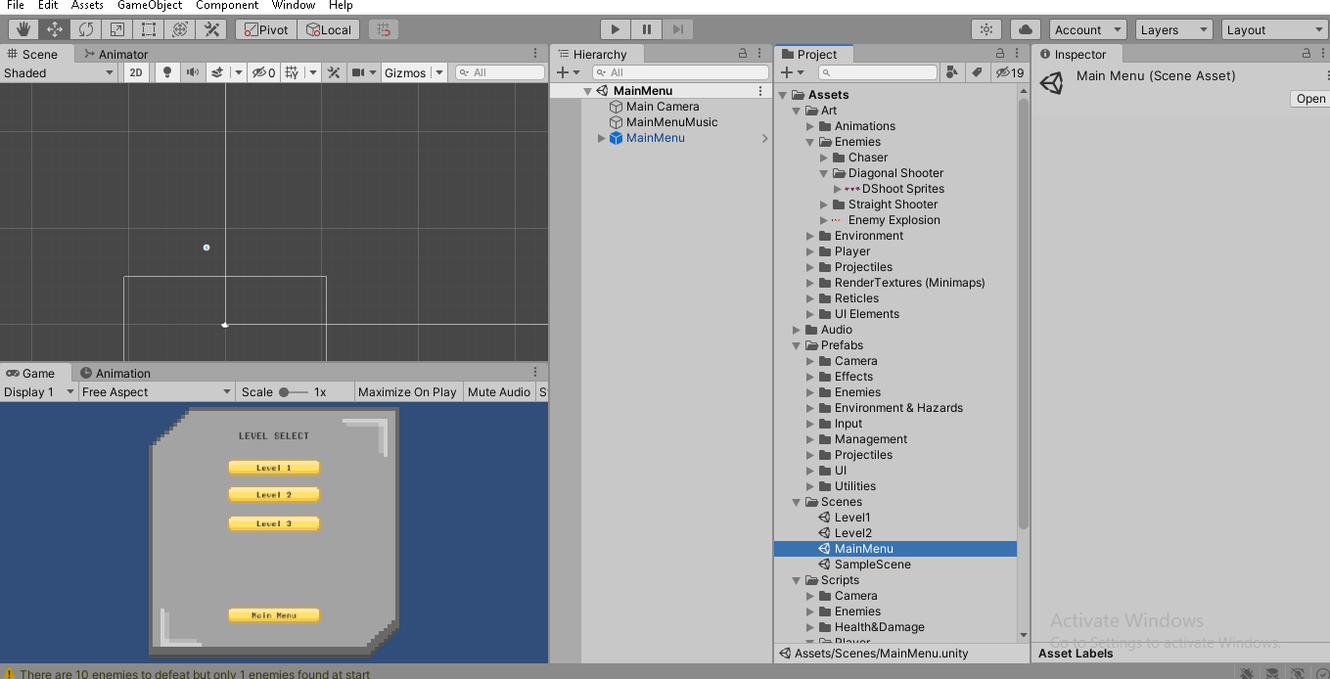This screenshot has height=679, width=1330.
Task: Click Main Menu button in Game view
Action: [274, 615]
